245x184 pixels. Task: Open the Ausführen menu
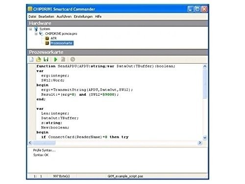(64, 17)
